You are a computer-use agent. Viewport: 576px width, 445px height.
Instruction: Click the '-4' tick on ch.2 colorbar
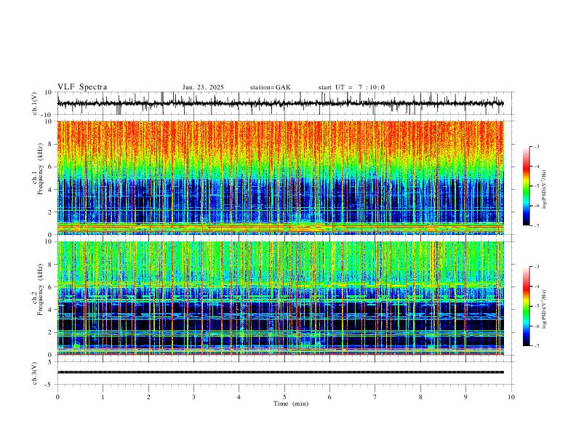click(536, 286)
